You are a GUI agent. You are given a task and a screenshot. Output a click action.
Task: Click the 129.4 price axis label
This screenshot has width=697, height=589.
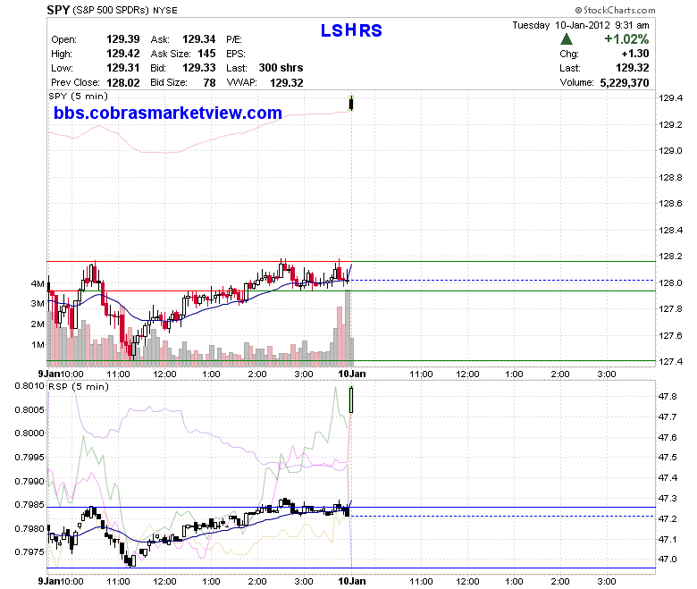coord(670,98)
